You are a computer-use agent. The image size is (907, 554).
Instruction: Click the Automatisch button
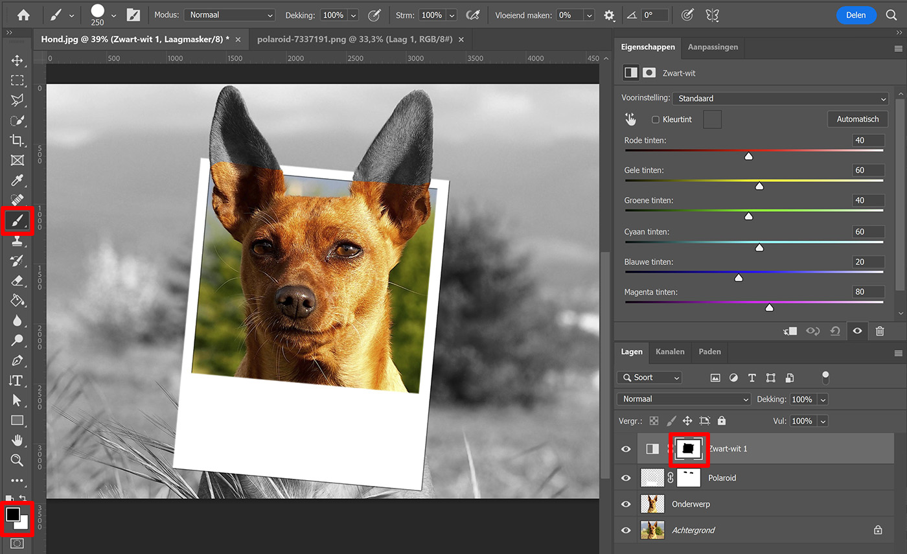pyautogui.click(x=857, y=119)
